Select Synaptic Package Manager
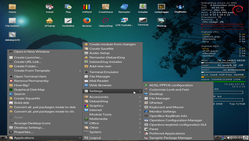249x141 pixels. click(x=178, y=138)
